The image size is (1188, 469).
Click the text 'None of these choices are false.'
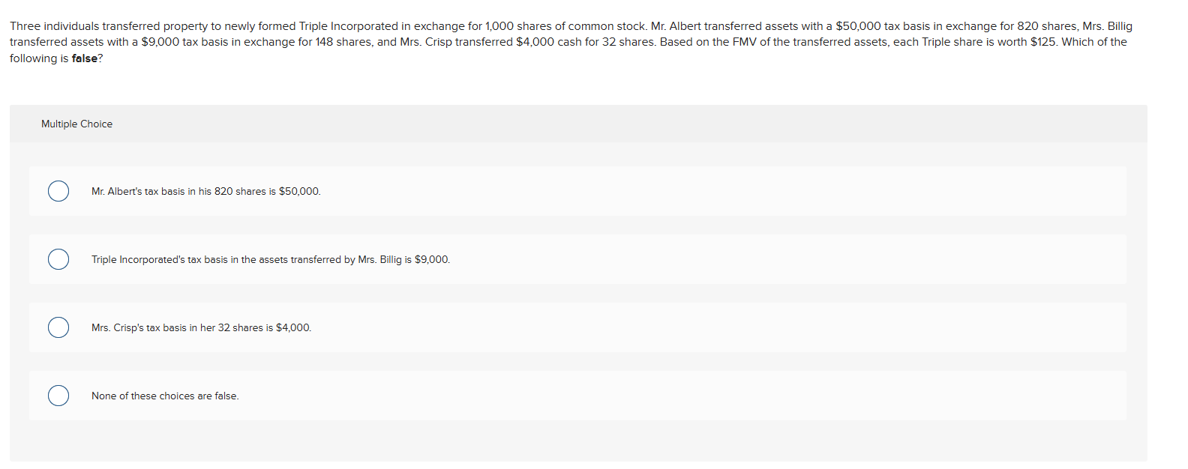click(165, 396)
